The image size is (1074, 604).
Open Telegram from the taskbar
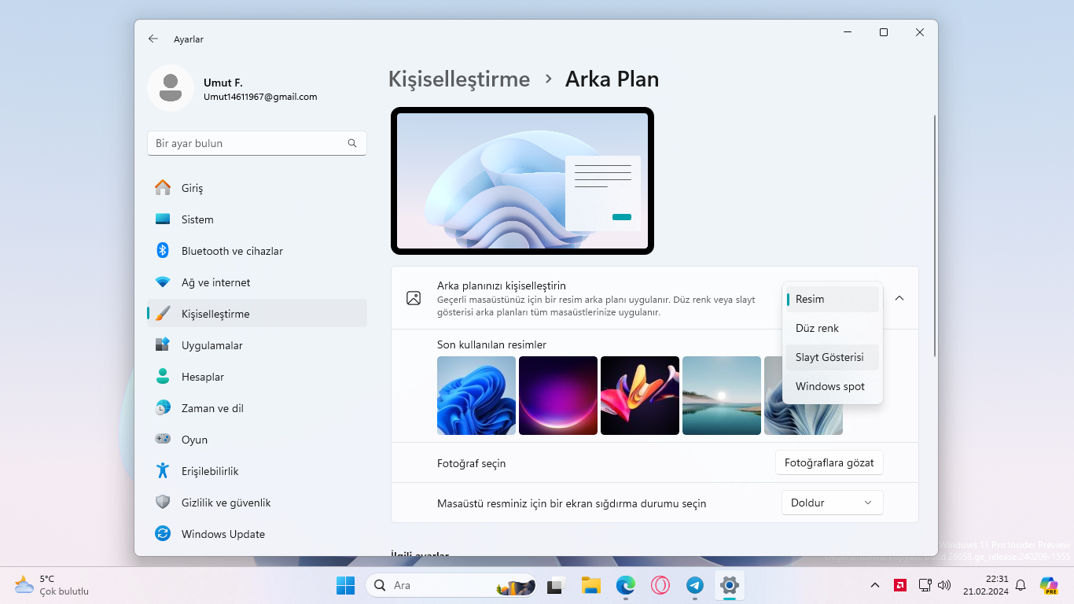695,585
